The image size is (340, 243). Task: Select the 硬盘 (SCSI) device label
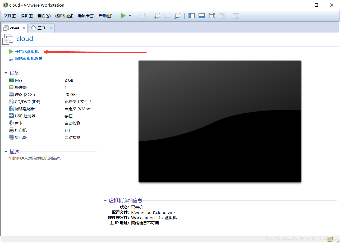25,94
